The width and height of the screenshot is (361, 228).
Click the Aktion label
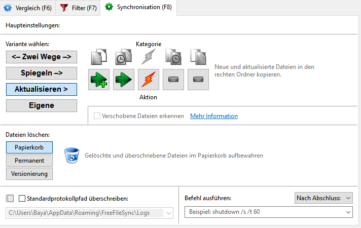[x=148, y=97]
